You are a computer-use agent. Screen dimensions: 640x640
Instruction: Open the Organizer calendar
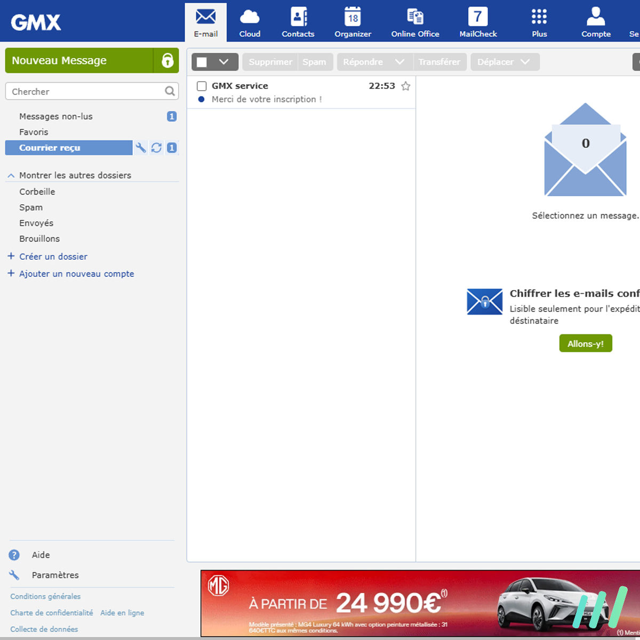click(353, 22)
